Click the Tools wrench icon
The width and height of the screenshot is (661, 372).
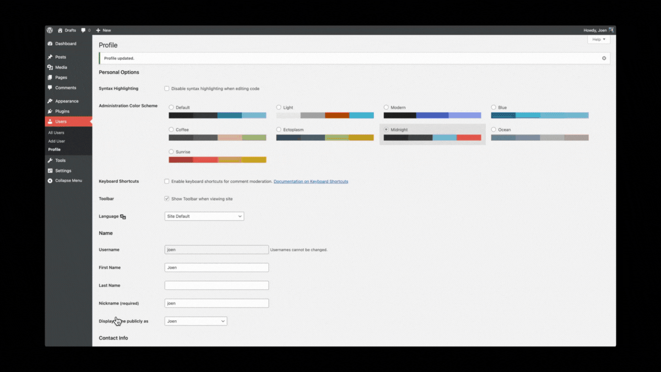point(50,160)
